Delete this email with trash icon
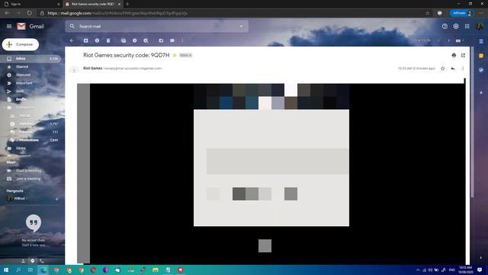Screen dimensions: 488x275 point(108,40)
